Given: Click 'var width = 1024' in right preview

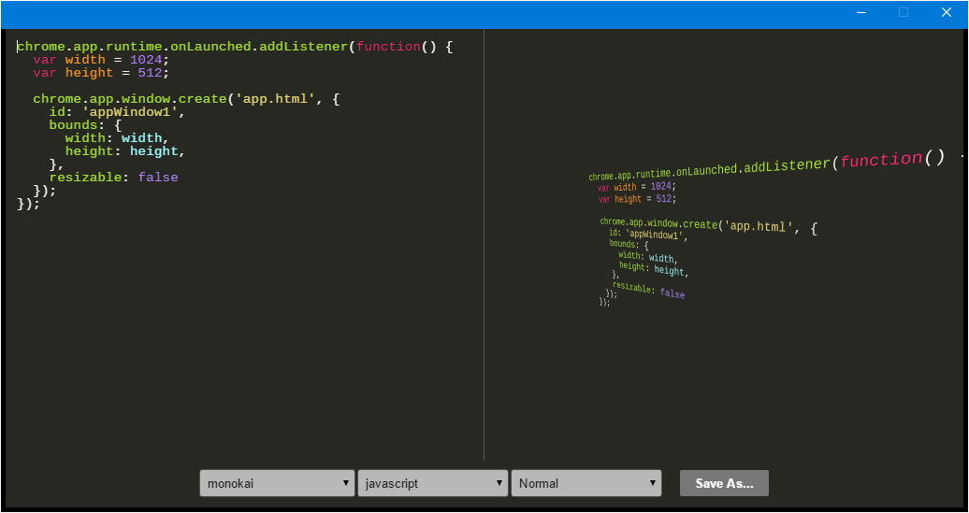Looking at the screenshot, I should click(636, 187).
